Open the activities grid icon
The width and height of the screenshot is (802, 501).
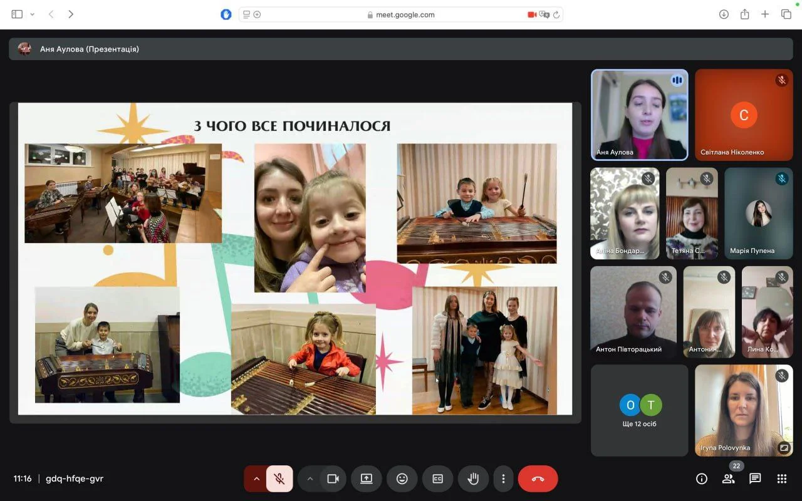(x=782, y=479)
